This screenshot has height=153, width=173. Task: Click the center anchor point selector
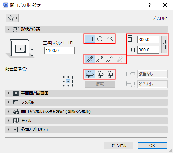[x=68, y=81]
